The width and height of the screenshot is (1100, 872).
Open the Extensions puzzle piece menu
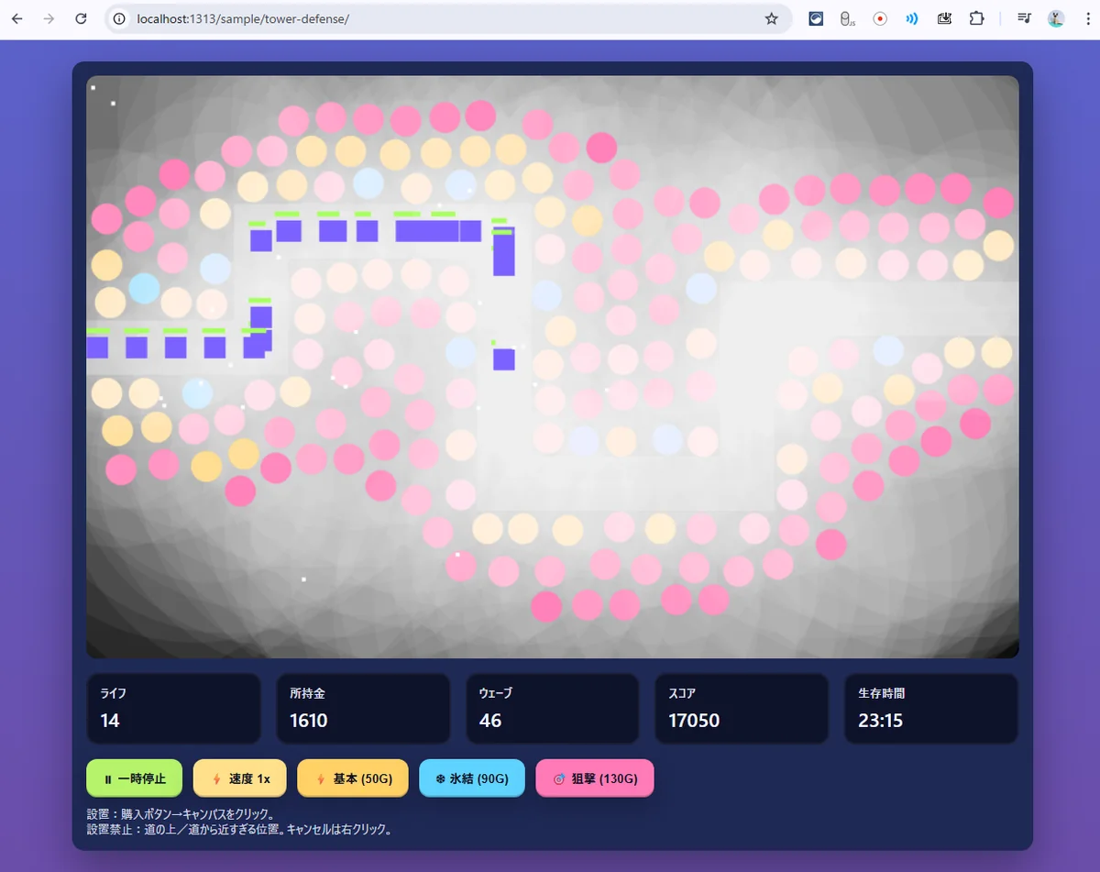976,18
